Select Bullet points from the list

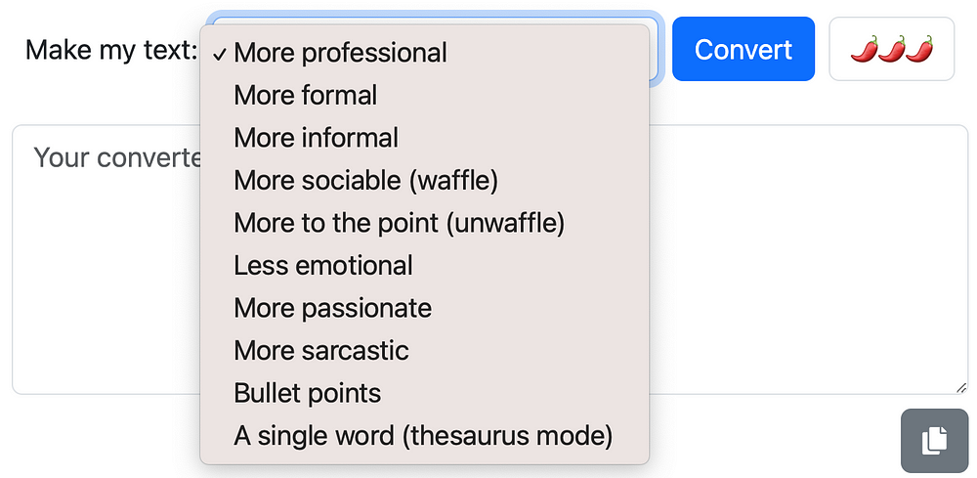click(x=307, y=393)
